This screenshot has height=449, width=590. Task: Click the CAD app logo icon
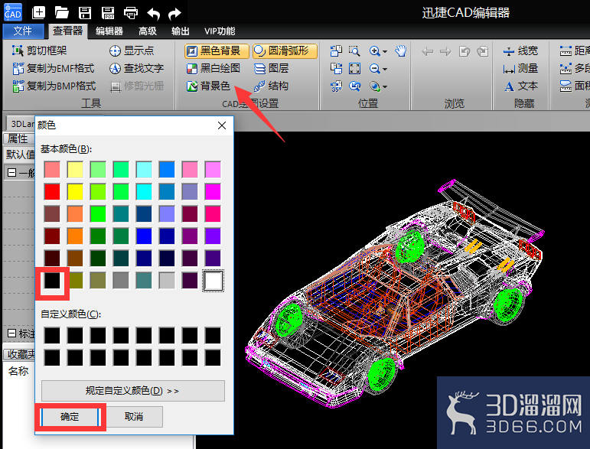coord(13,12)
